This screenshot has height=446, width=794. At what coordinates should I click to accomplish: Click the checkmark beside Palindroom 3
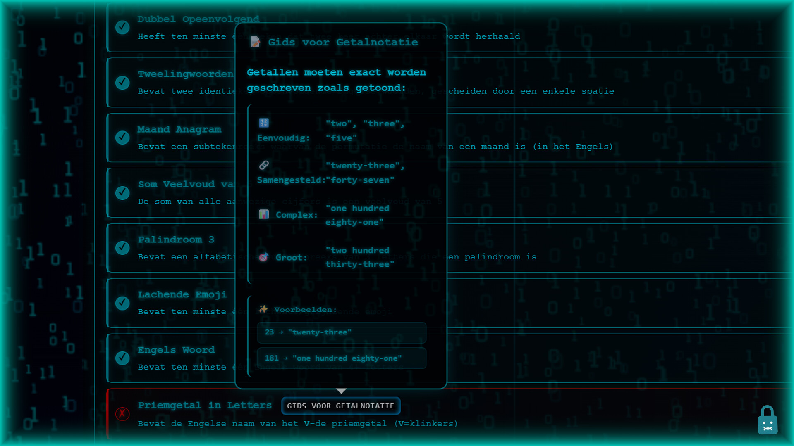(122, 247)
